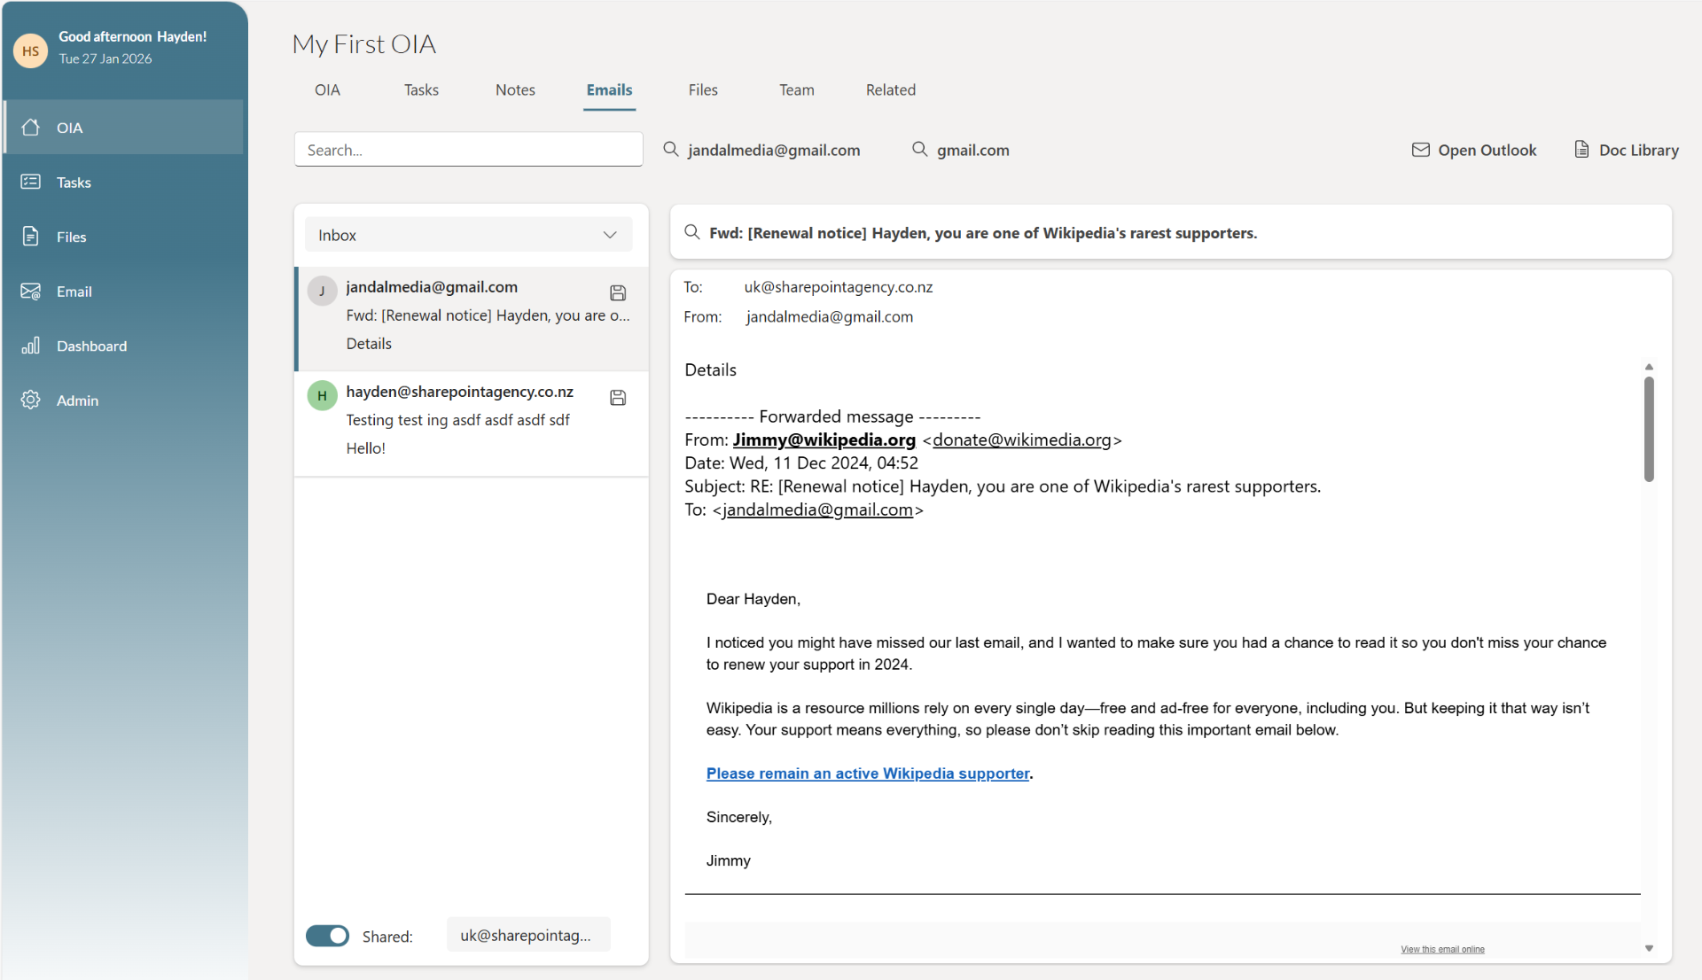Follow the 'Please remain an active Wikipedia supporter' link

(868, 774)
